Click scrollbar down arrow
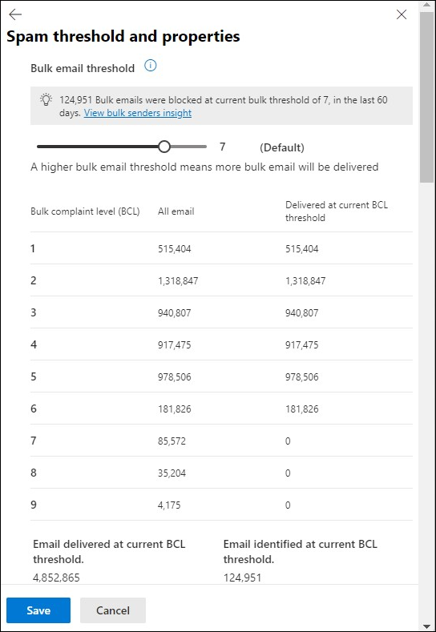This screenshot has height=632, width=436. [x=426, y=626]
